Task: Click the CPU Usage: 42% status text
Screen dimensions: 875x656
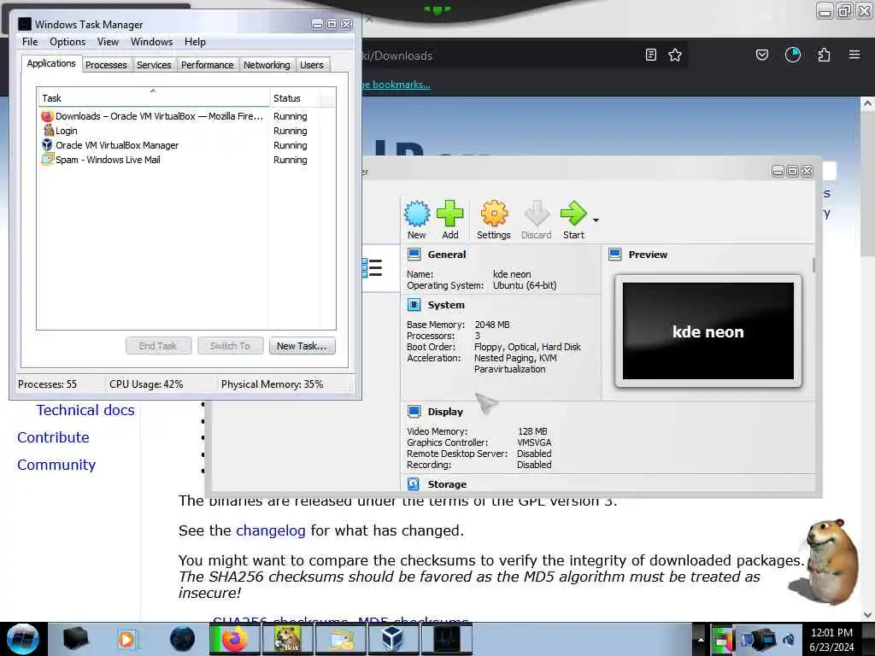Action: 146,384
